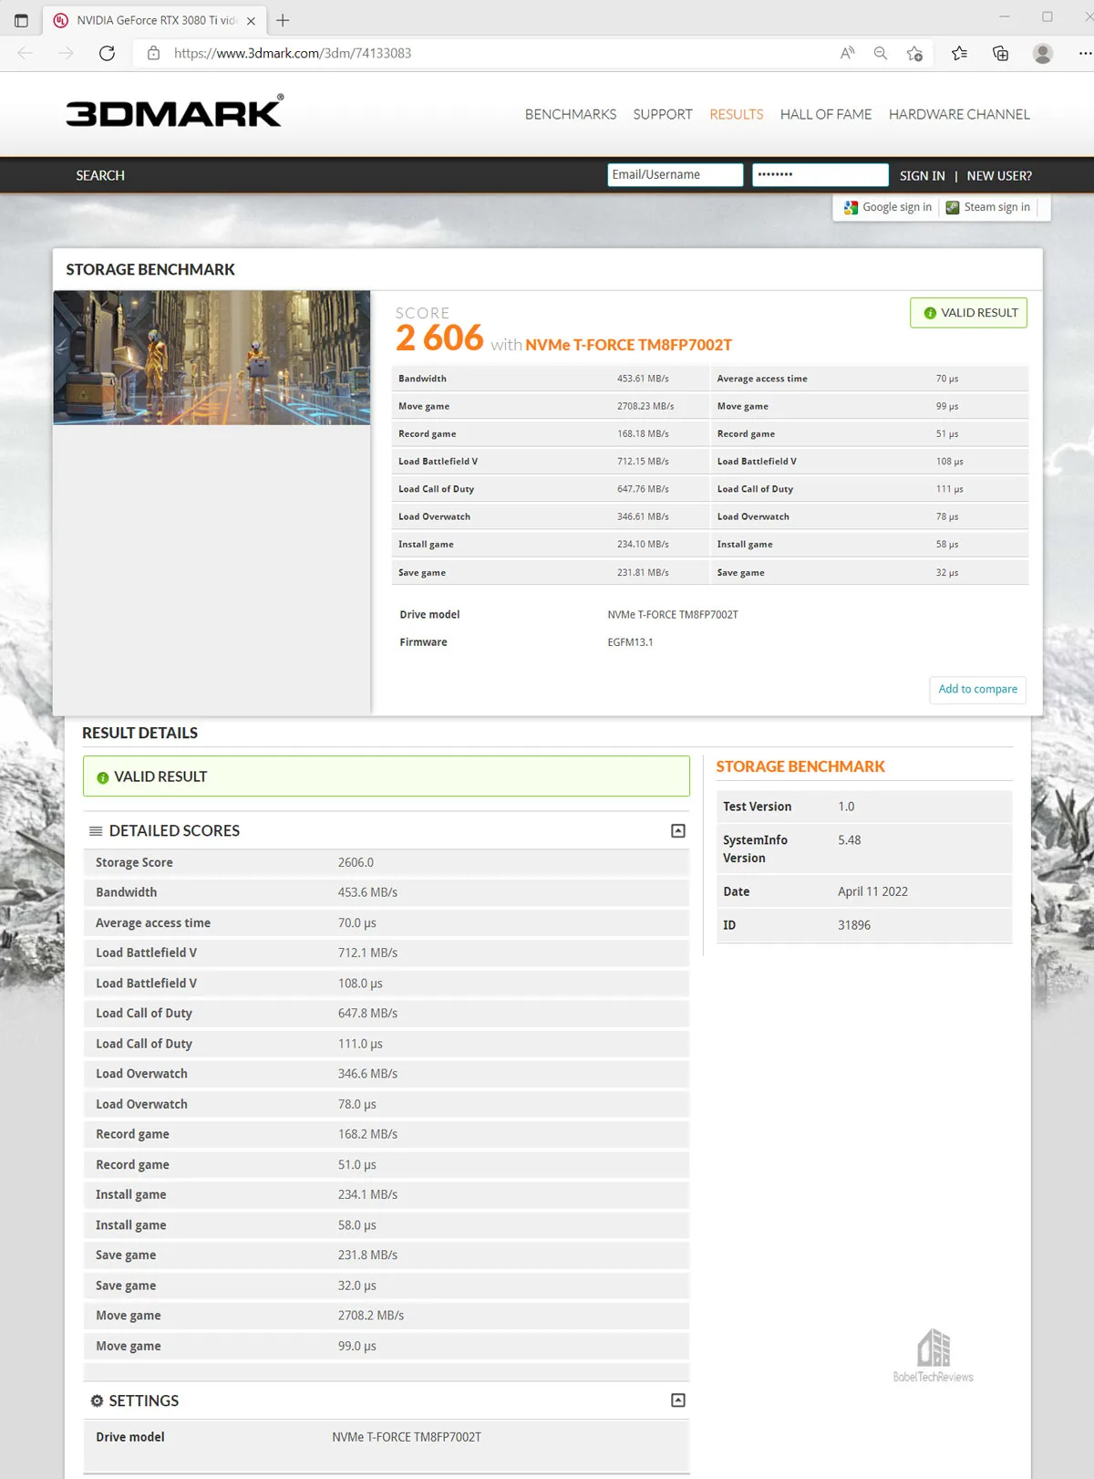Click the 2 606 score value
This screenshot has height=1479, width=1094.
point(439,339)
